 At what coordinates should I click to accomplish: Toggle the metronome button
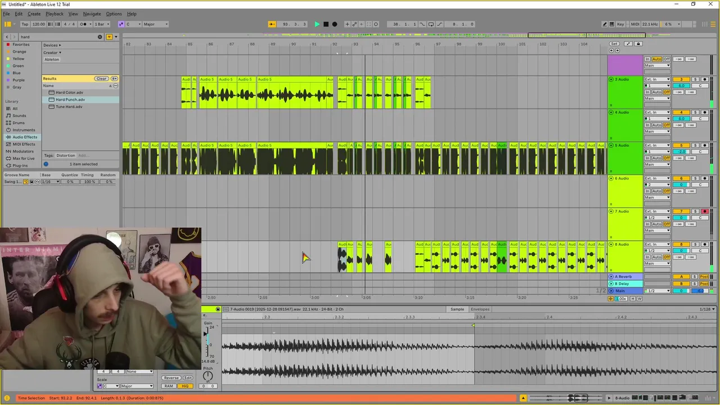tap(83, 24)
